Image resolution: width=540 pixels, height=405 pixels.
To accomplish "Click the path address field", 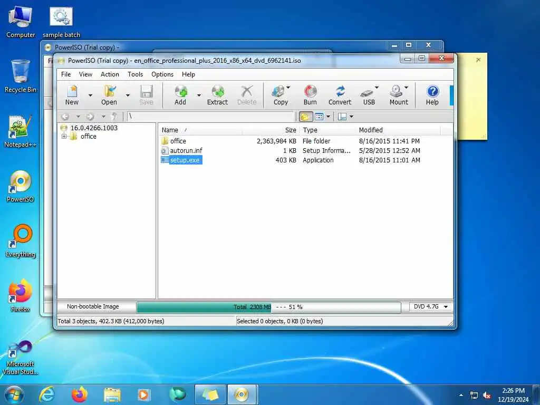I will coord(211,117).
